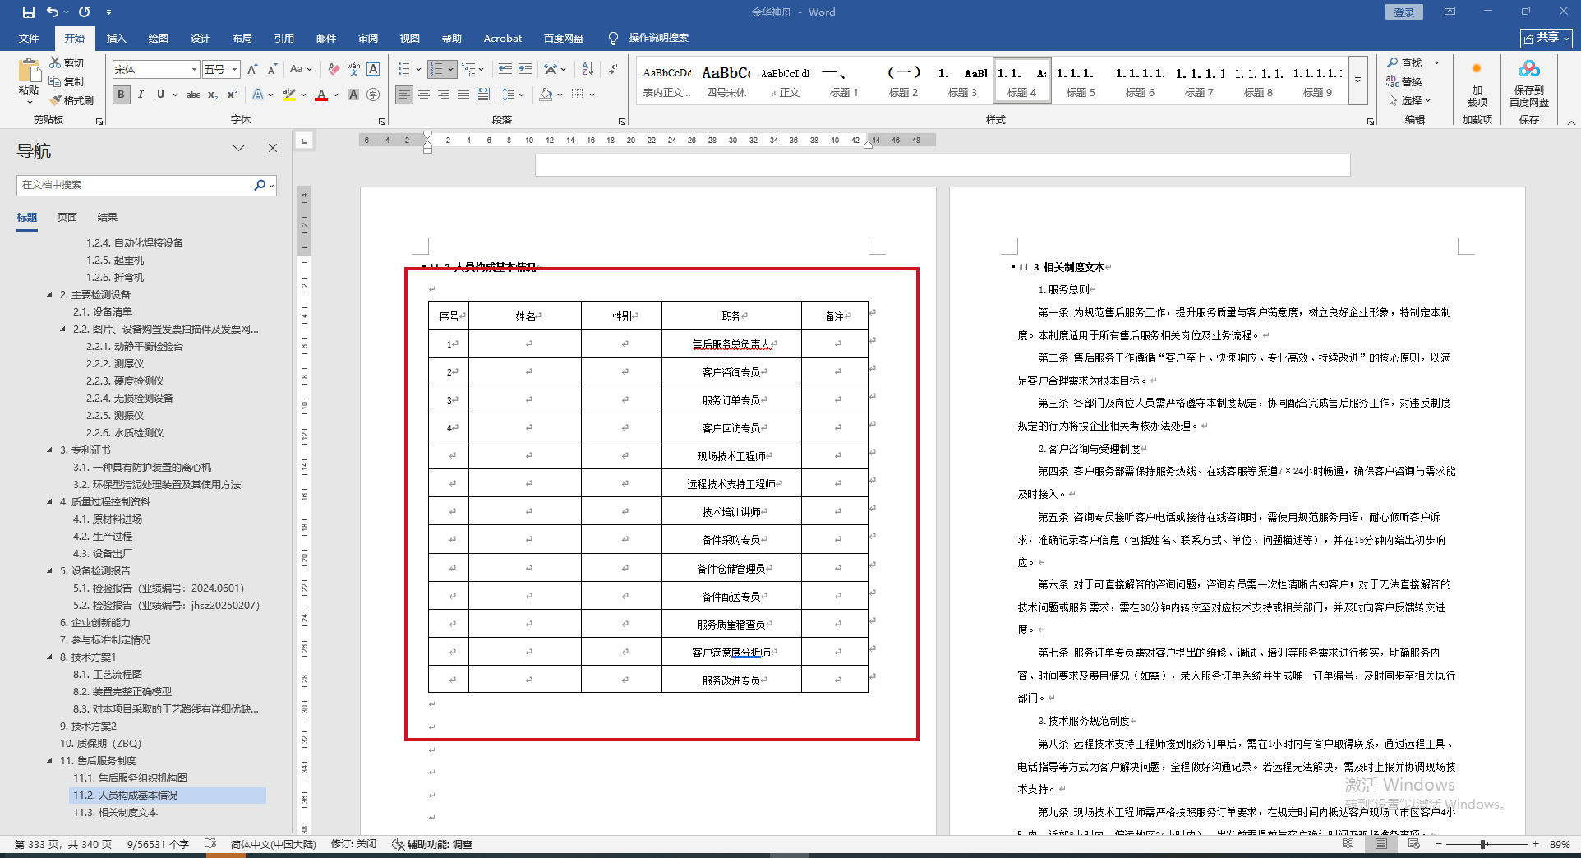Apply character border icon
This screenshot has height=858, width=1581.
point(373,70)
